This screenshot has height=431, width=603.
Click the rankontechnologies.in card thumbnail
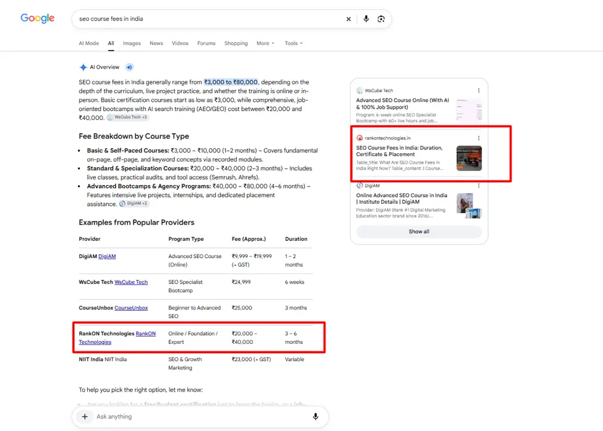tap(469, 158)
